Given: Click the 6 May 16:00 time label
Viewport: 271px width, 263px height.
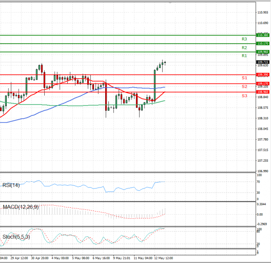Looking at the screenshot, I should [x=101, y=258].
